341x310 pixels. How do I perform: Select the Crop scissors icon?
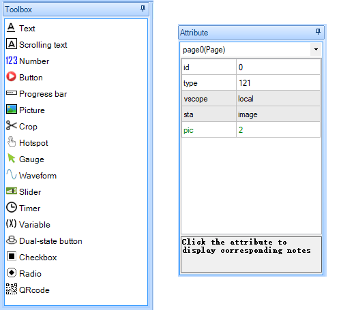[12, 125]
